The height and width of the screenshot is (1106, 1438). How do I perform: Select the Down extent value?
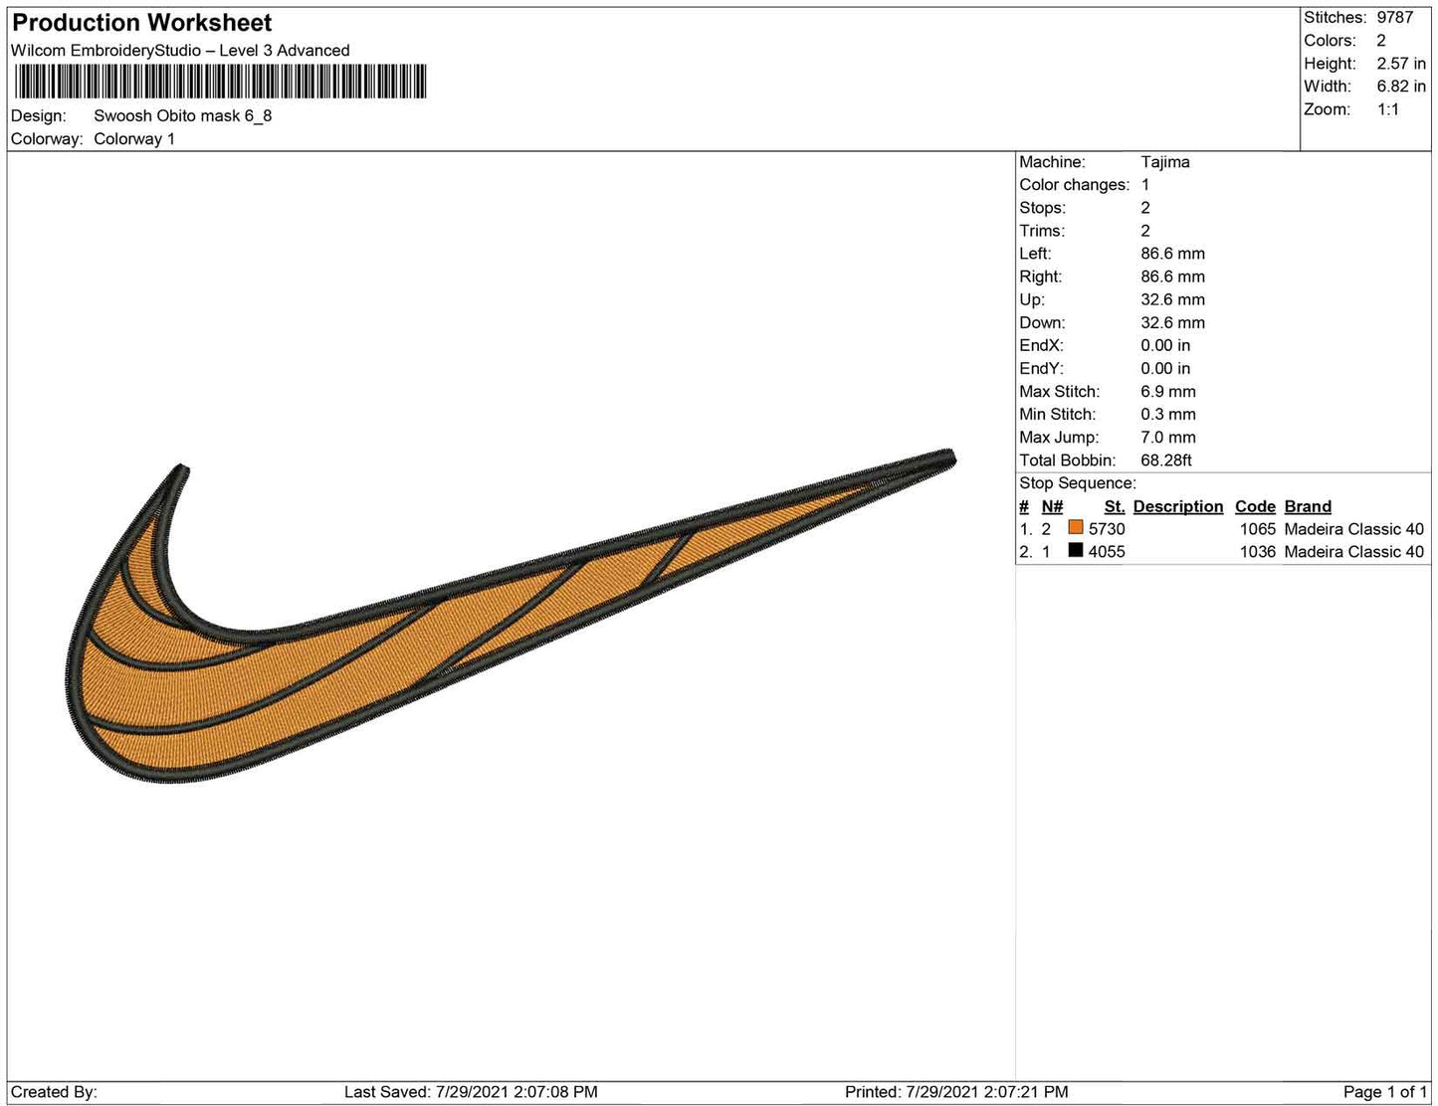[1172, 322]
